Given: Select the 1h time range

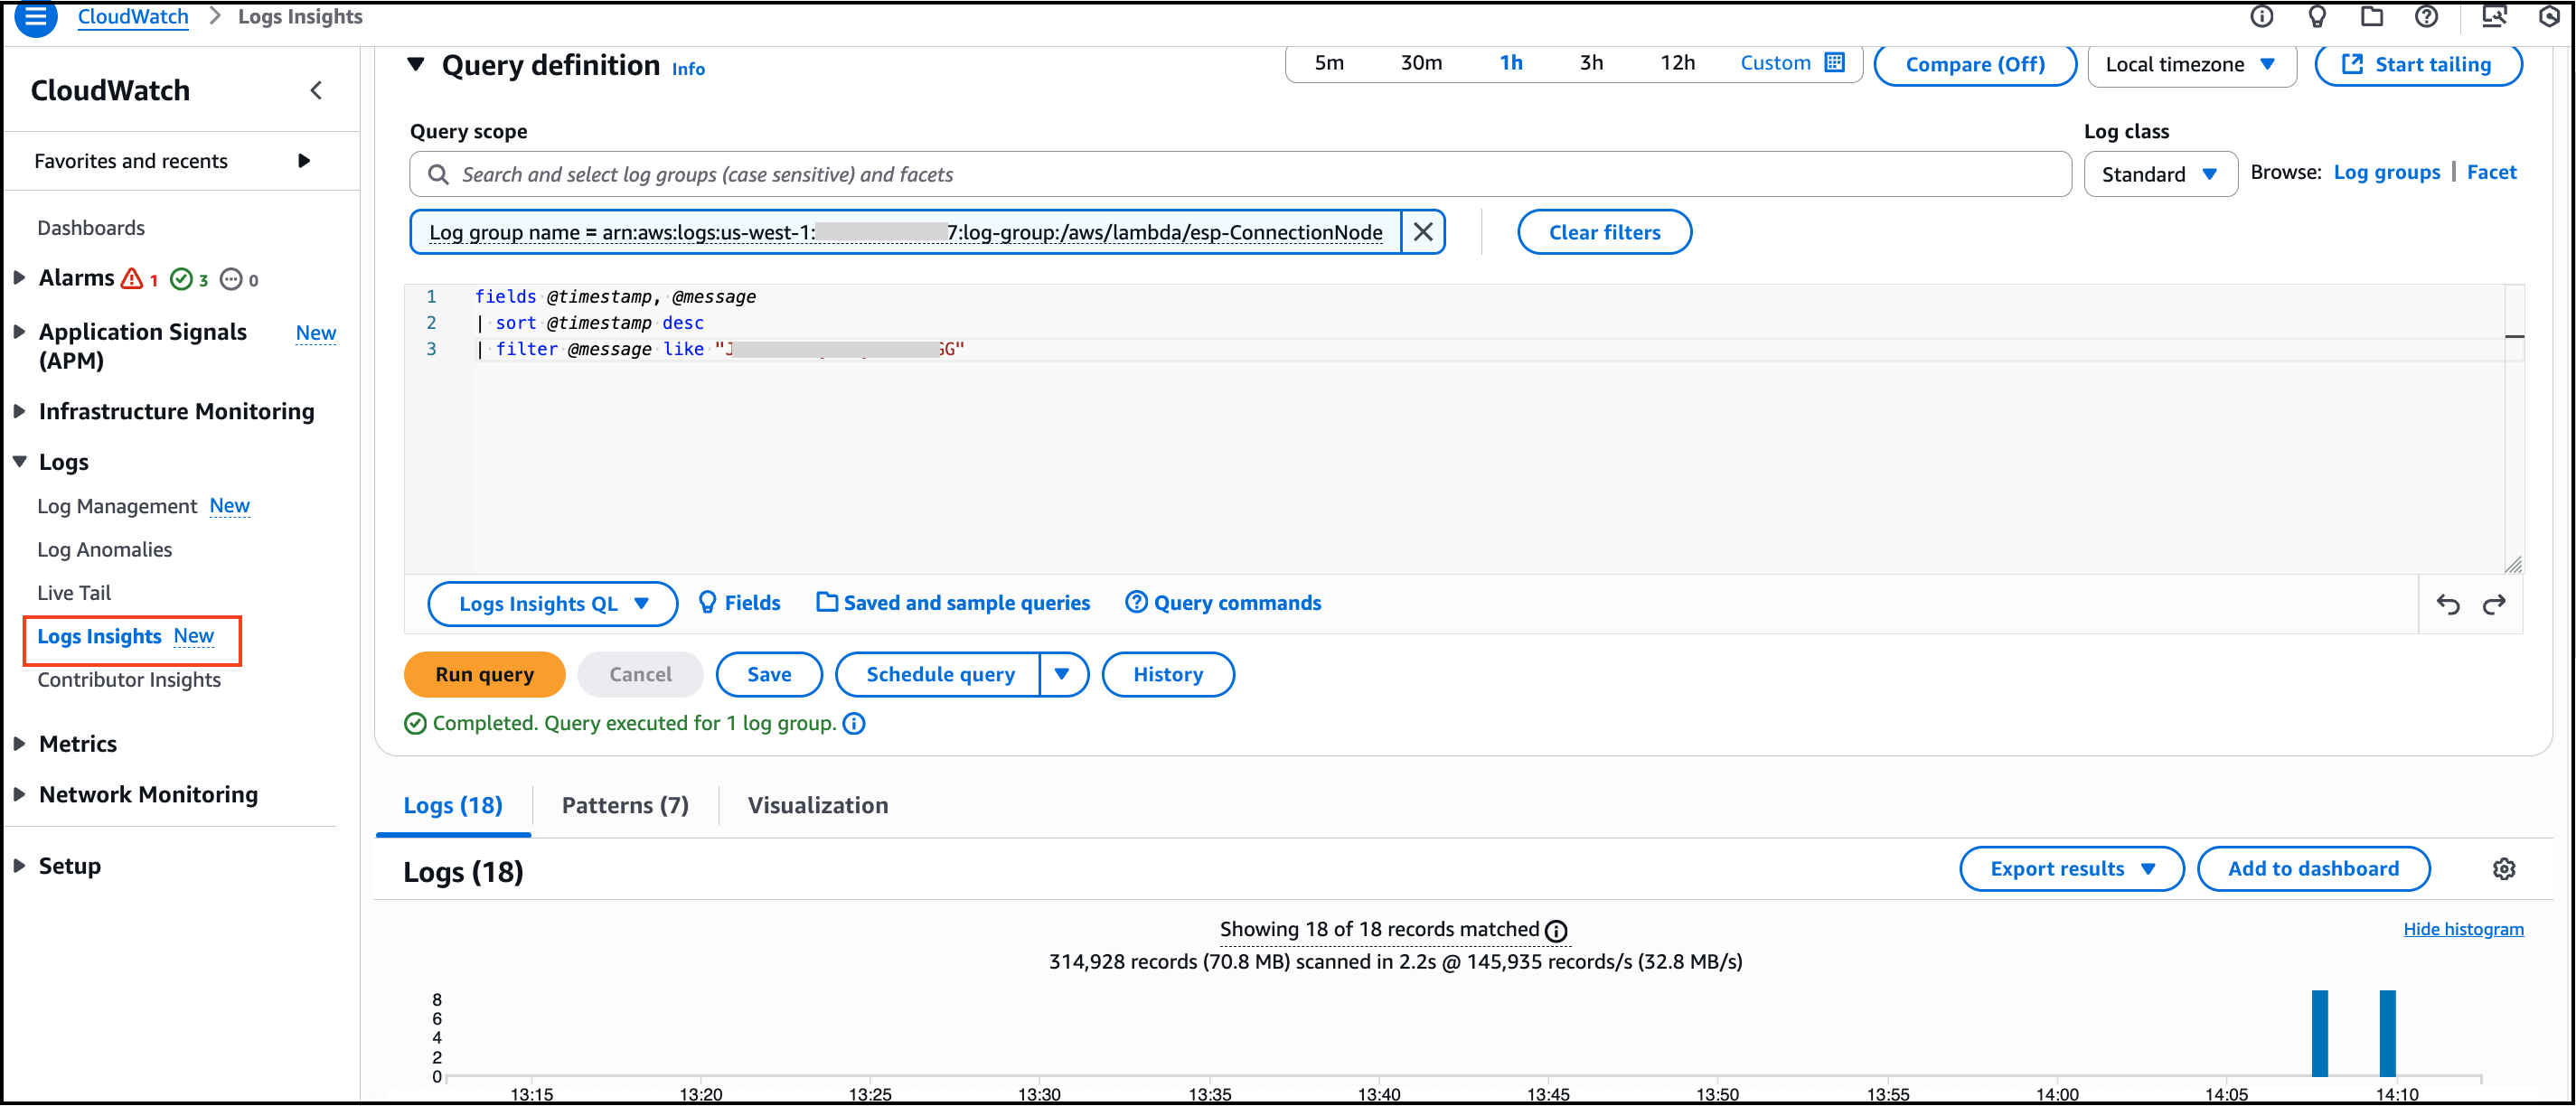Looking at the screenshot, I should point(1511,63).
